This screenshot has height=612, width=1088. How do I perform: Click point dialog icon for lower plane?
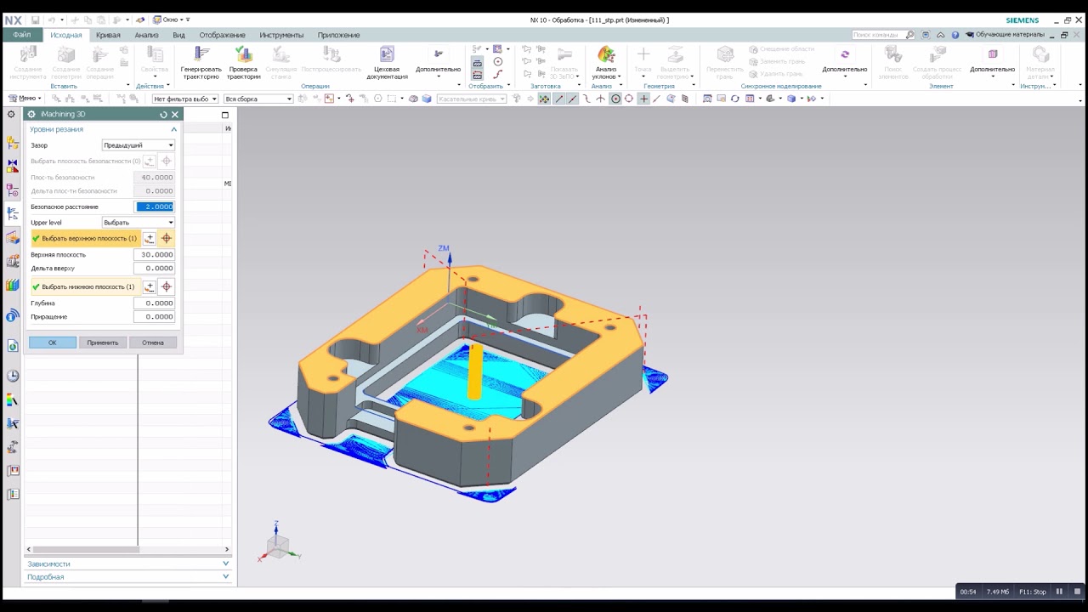(150, 287)
